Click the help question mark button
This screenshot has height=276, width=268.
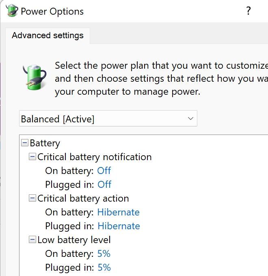point(249,11)
